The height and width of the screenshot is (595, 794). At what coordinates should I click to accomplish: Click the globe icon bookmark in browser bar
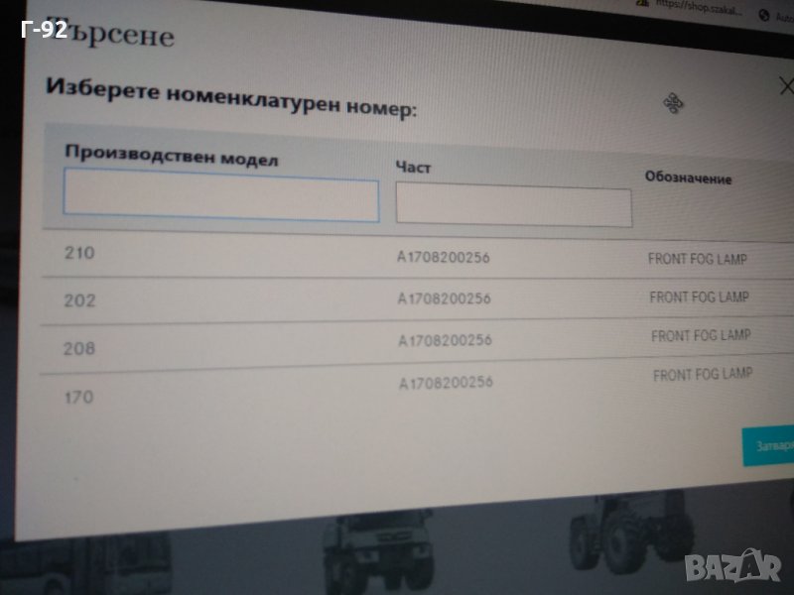(x=764, y=15)
